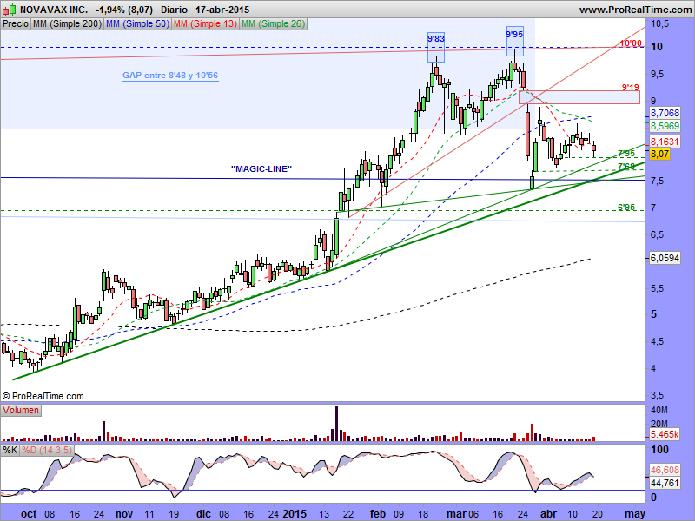Click the 44,761 stochastic value tag

pyautogui.click(x=665, y=483)
